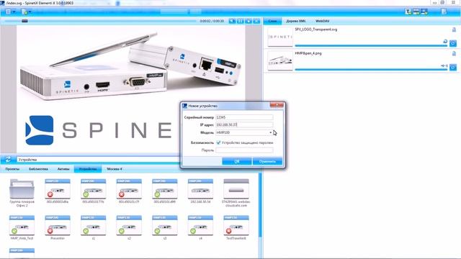
Task: Select the device named s3
Action: (165, 227)
